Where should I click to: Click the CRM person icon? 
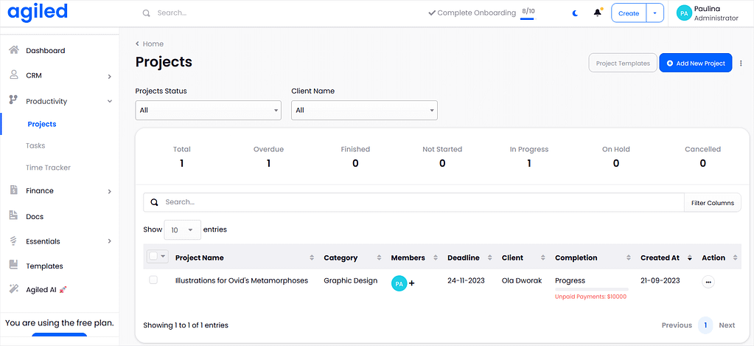pyautogui.click(x=14, y=75)
